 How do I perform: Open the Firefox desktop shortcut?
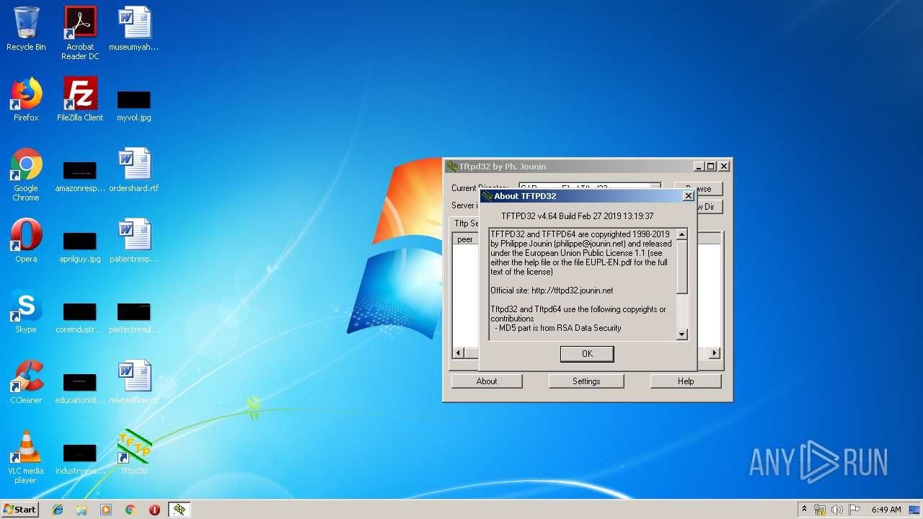click(26, 99)
